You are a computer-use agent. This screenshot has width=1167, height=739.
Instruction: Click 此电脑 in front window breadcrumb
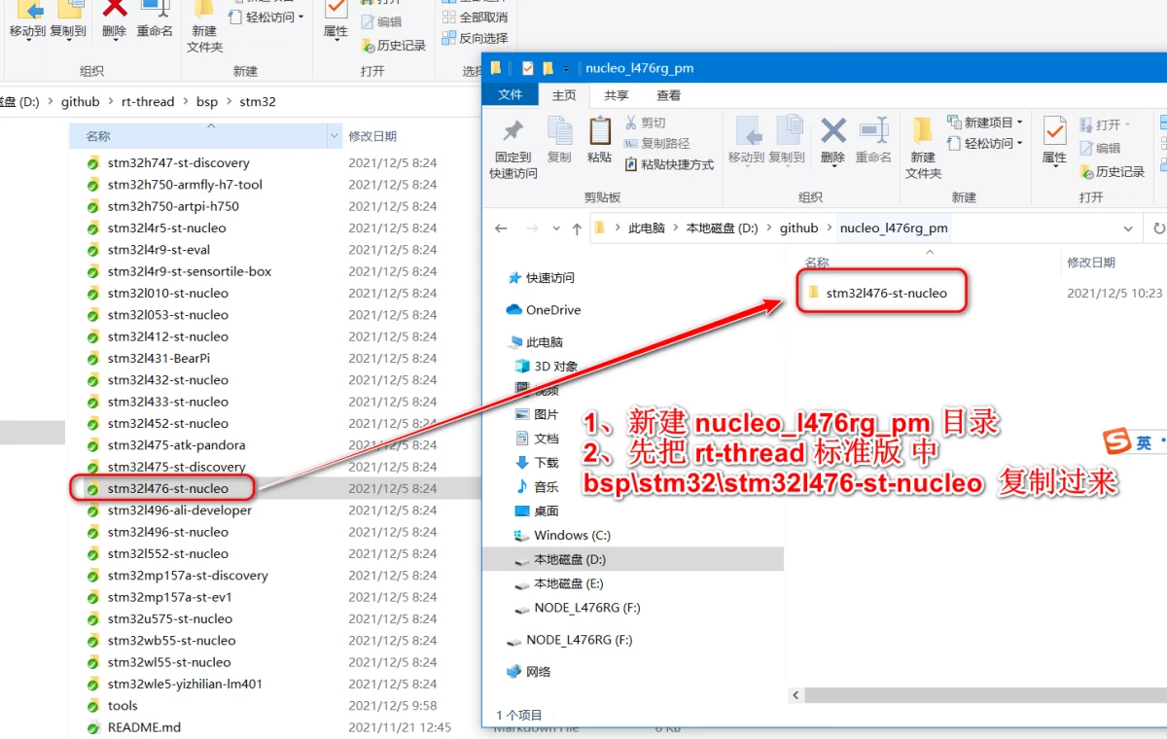pos(647,229)
